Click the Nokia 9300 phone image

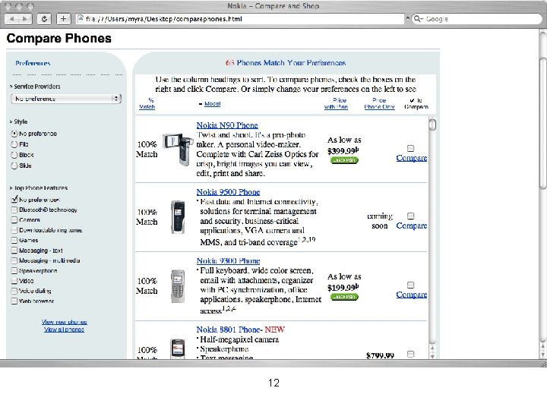[178, 286]
